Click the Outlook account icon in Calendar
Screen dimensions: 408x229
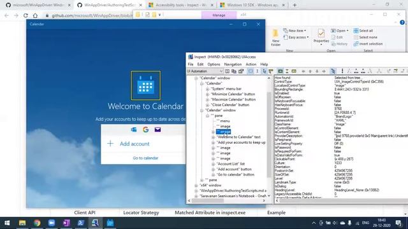134,130
